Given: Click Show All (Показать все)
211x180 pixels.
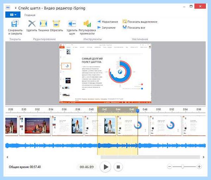Looking at the screenshot, I should [134, 27].
